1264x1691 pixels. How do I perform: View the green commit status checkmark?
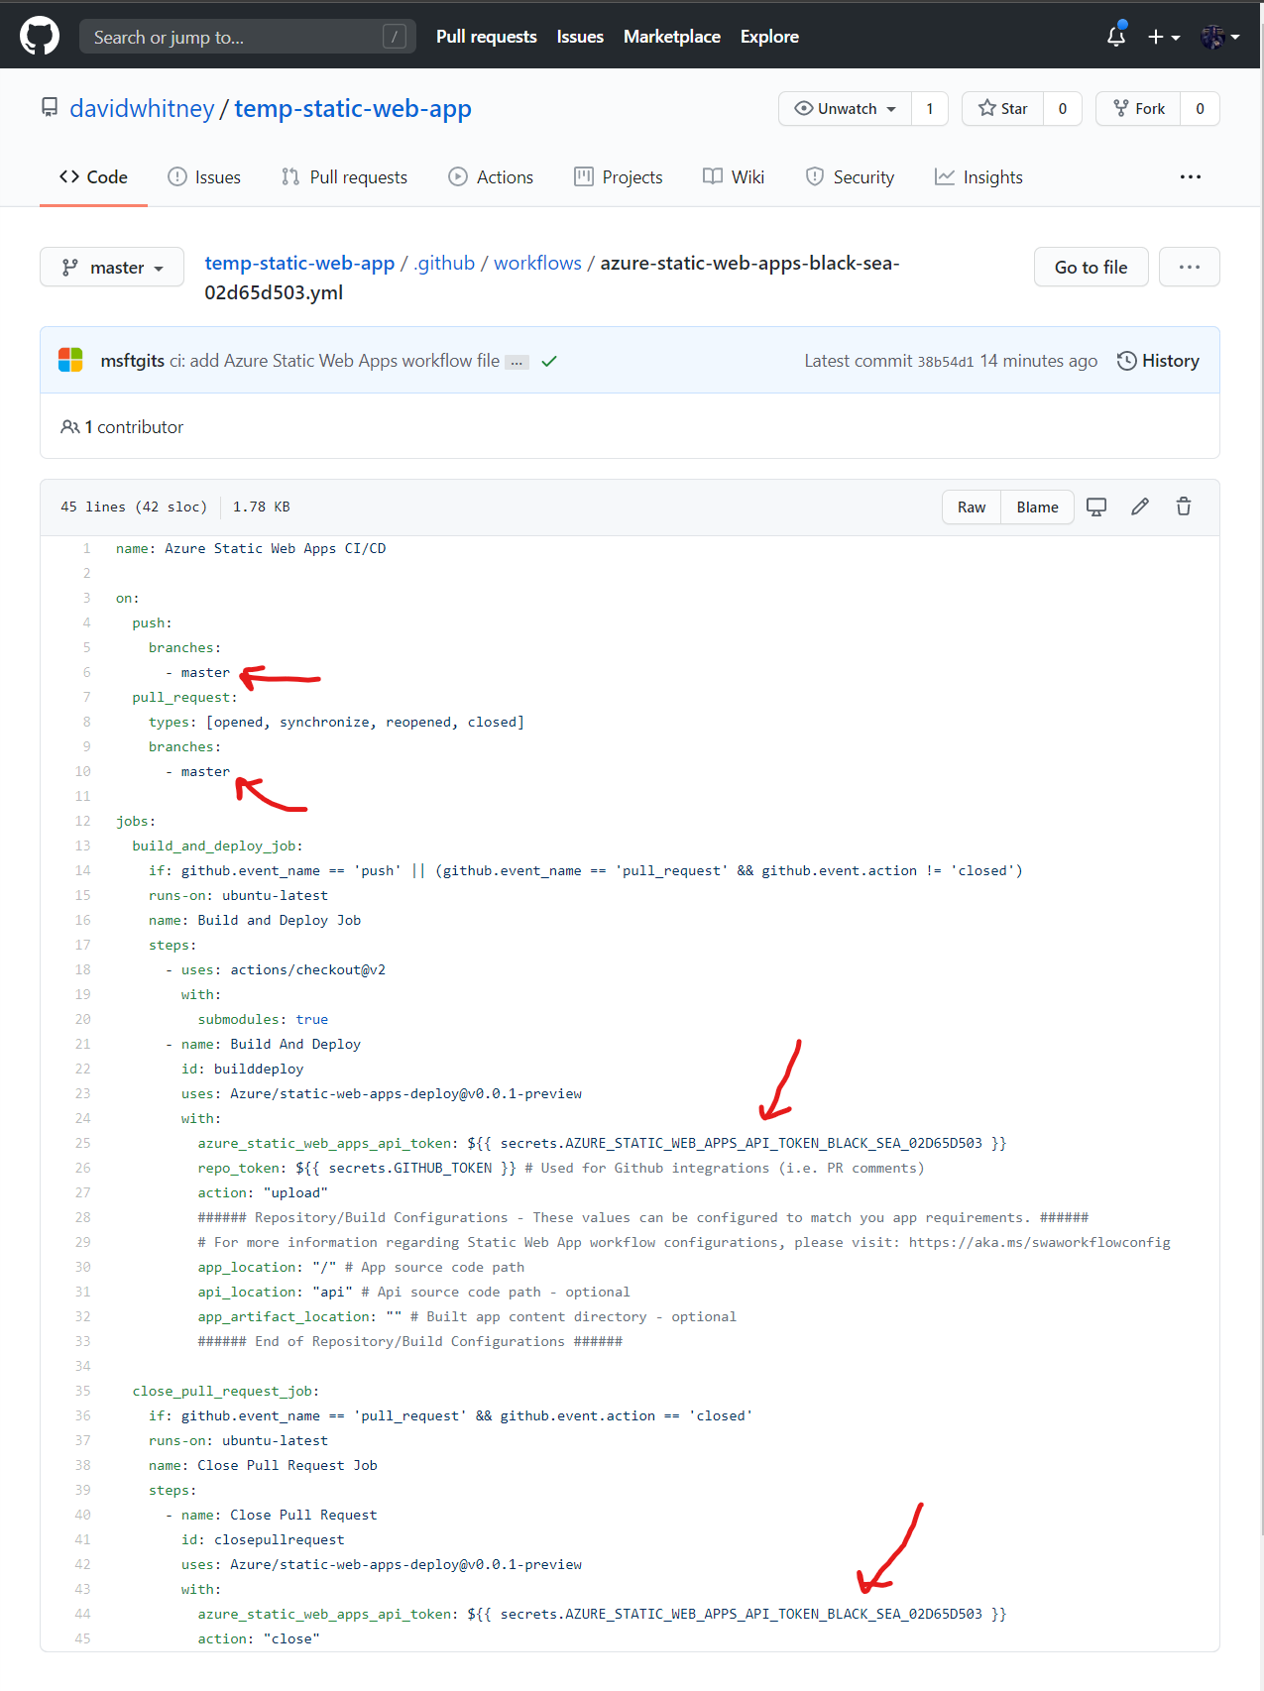pyautogui.click(x=549, y=361)
